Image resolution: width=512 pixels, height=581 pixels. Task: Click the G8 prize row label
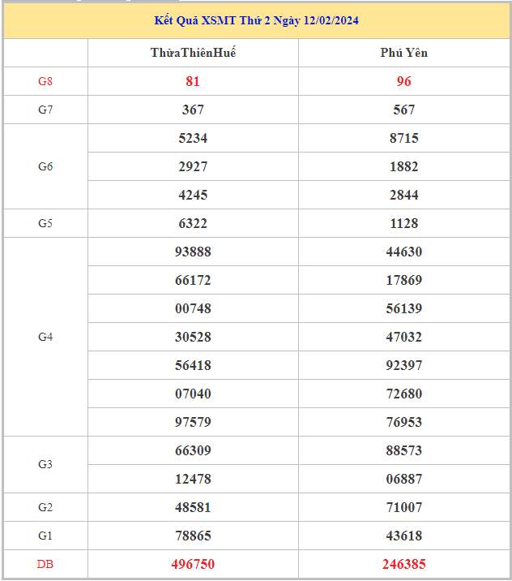[45, 81]
